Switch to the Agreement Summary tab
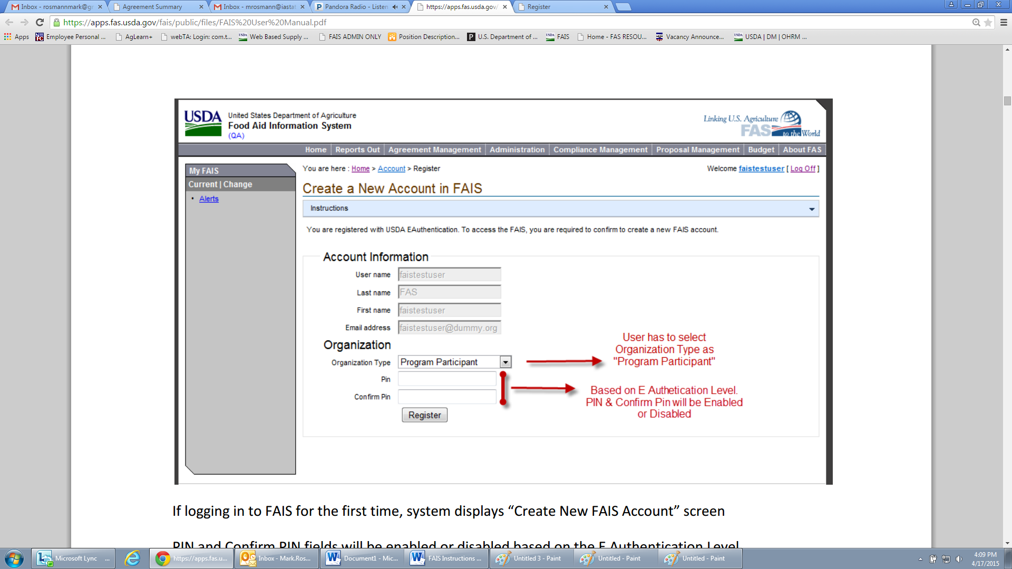The height and width of the screenshot is (569, 1012). 152,7
